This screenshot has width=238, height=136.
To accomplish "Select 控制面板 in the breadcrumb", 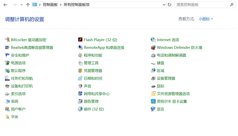I will [50, 5].
